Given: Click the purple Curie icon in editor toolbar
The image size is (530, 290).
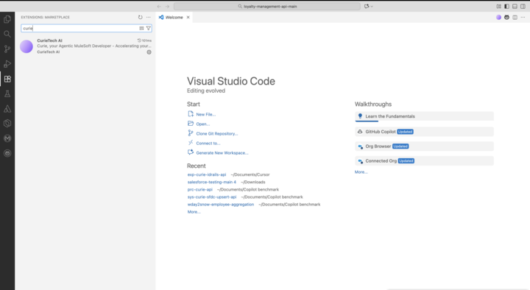Looking at the screenshot, I should 498,17.
